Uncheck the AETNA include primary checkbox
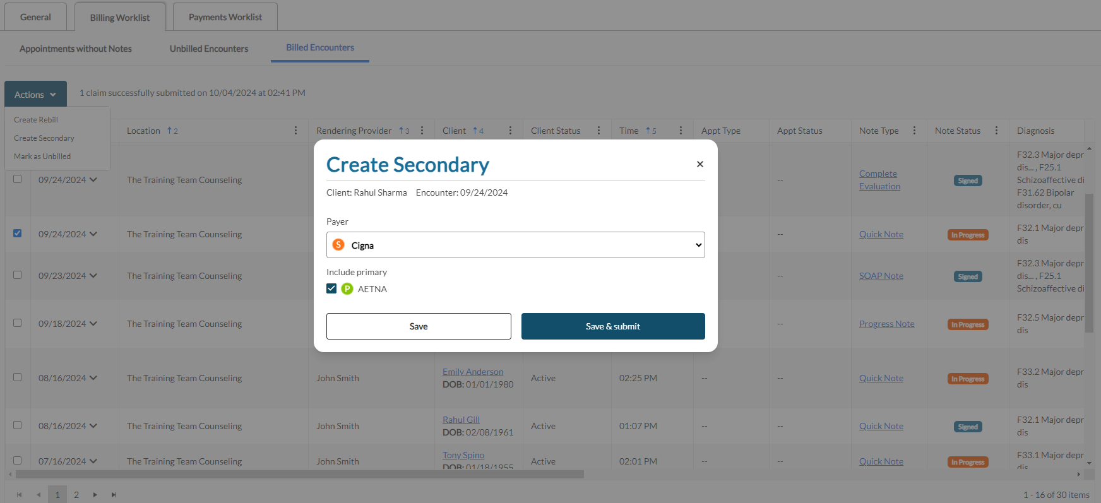The height and width of the screenshot is (503, 1101). [x=331, y=288]
